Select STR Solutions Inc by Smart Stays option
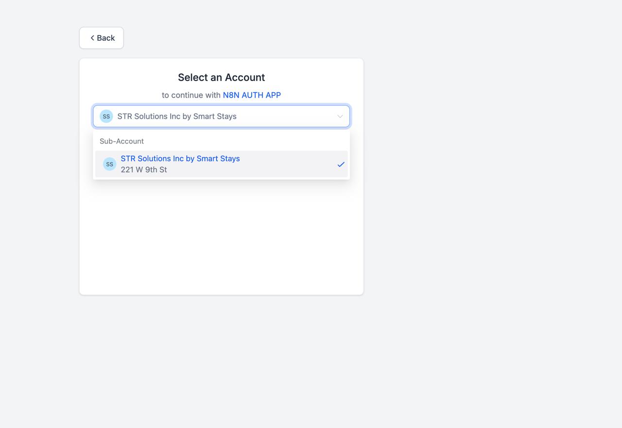The image size is (622, 428). (222, 164)
